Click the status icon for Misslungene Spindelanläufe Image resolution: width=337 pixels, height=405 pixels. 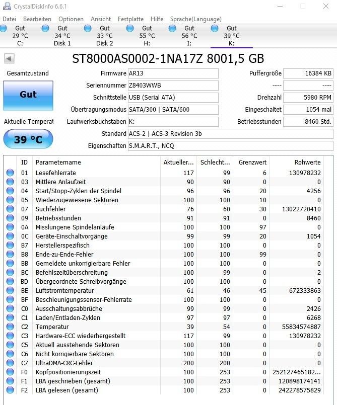pos(10,227)
